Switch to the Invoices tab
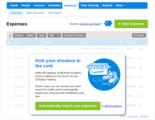Image resolution: width=155 pixels, height=120 pixels. click(39, 5)
